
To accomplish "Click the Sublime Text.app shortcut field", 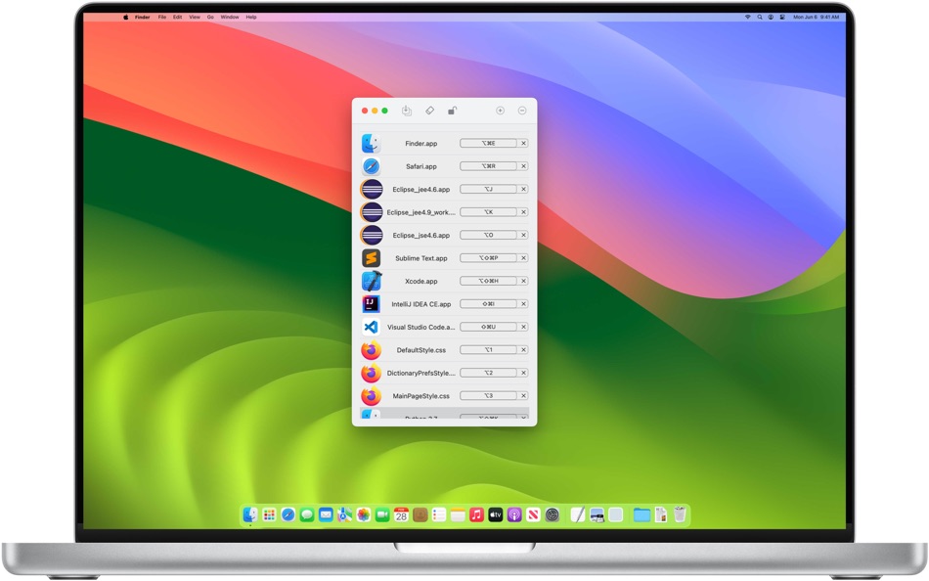I will tap(488, 258).
